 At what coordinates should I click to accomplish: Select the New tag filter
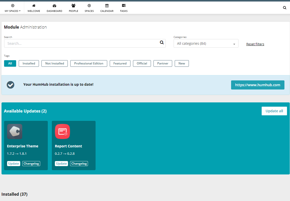182,63
